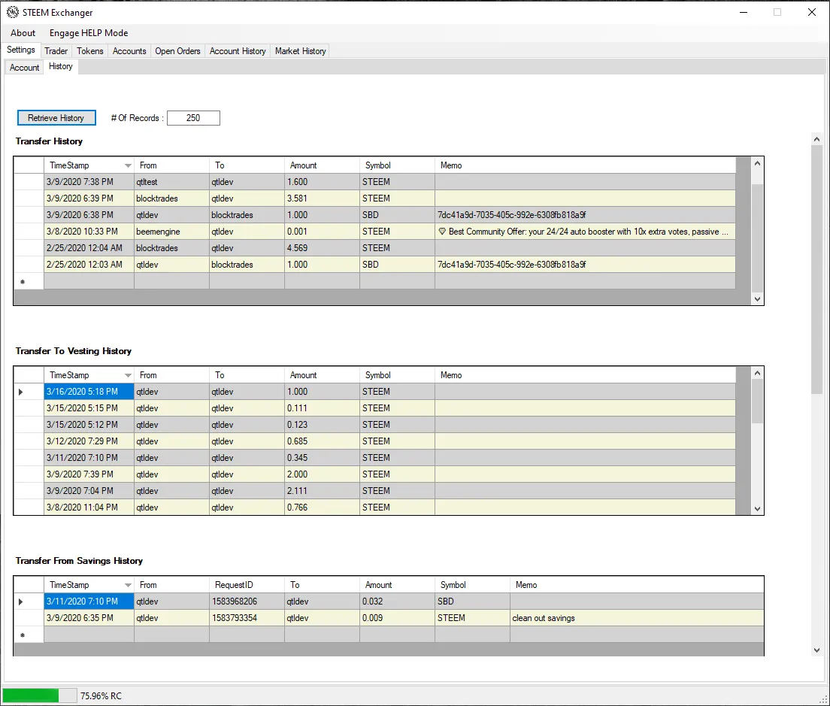Image resolution: width=830 pixels, height=706 pixels.
Task: Select row marker for 3/16/2020 5:18 PM vesting
Action: (29, 392)
